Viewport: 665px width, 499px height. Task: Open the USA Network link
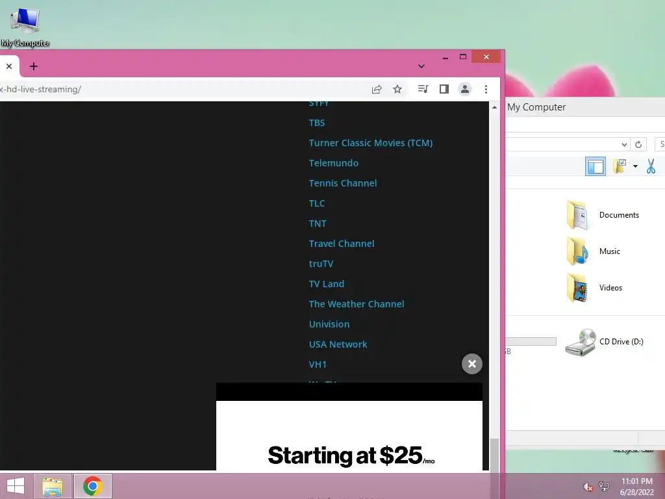click(x=338, y=344)
